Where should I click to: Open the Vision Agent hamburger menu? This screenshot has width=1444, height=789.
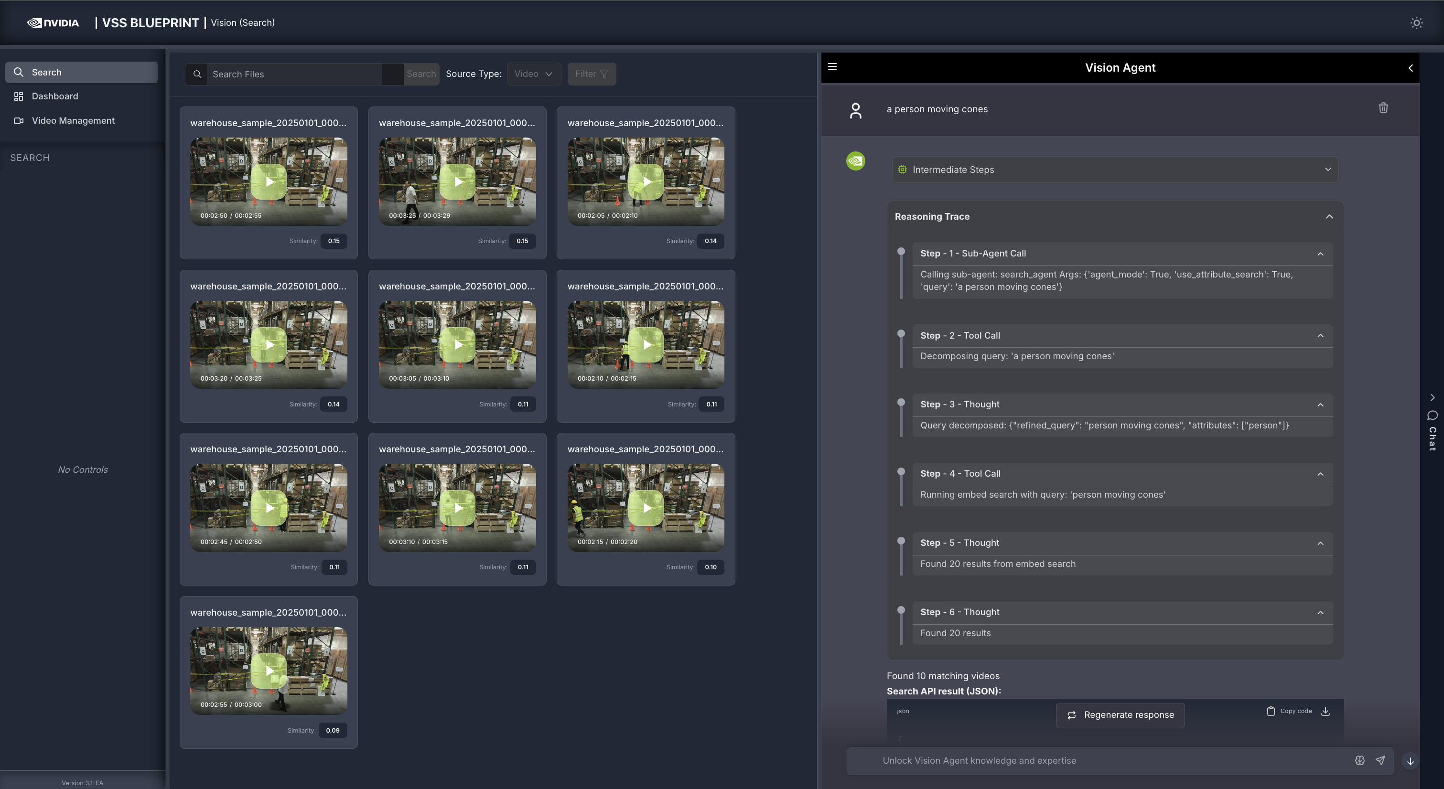point(832,67)
